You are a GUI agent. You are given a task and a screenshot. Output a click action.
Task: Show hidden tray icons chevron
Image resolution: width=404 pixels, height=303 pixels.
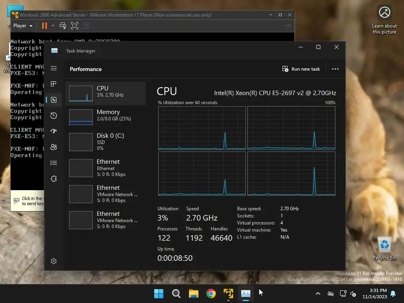[x=318, y=294]
